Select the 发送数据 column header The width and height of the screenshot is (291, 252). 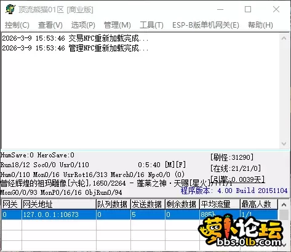[x=148, y=204]
